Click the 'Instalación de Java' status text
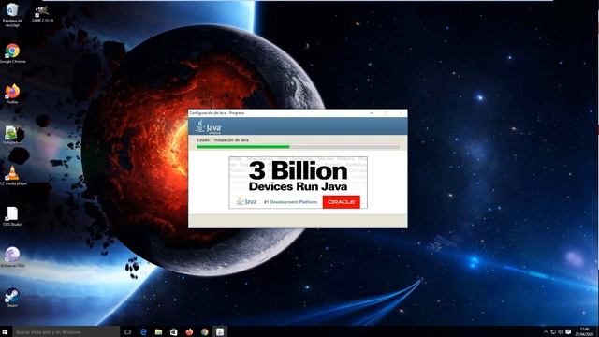This screenshot has height=337, width=599. coord(231,140)
